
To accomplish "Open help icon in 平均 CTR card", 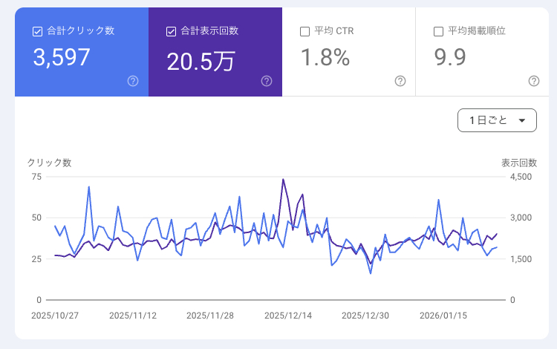I will pyautogui.click(x=400, y=81).
